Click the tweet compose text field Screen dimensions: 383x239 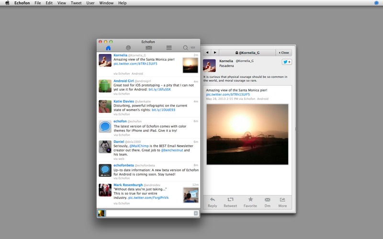click(149, 213)
